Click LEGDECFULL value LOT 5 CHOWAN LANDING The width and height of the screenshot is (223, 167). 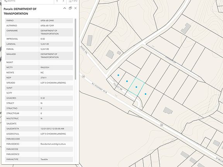[x=53, y=134]
